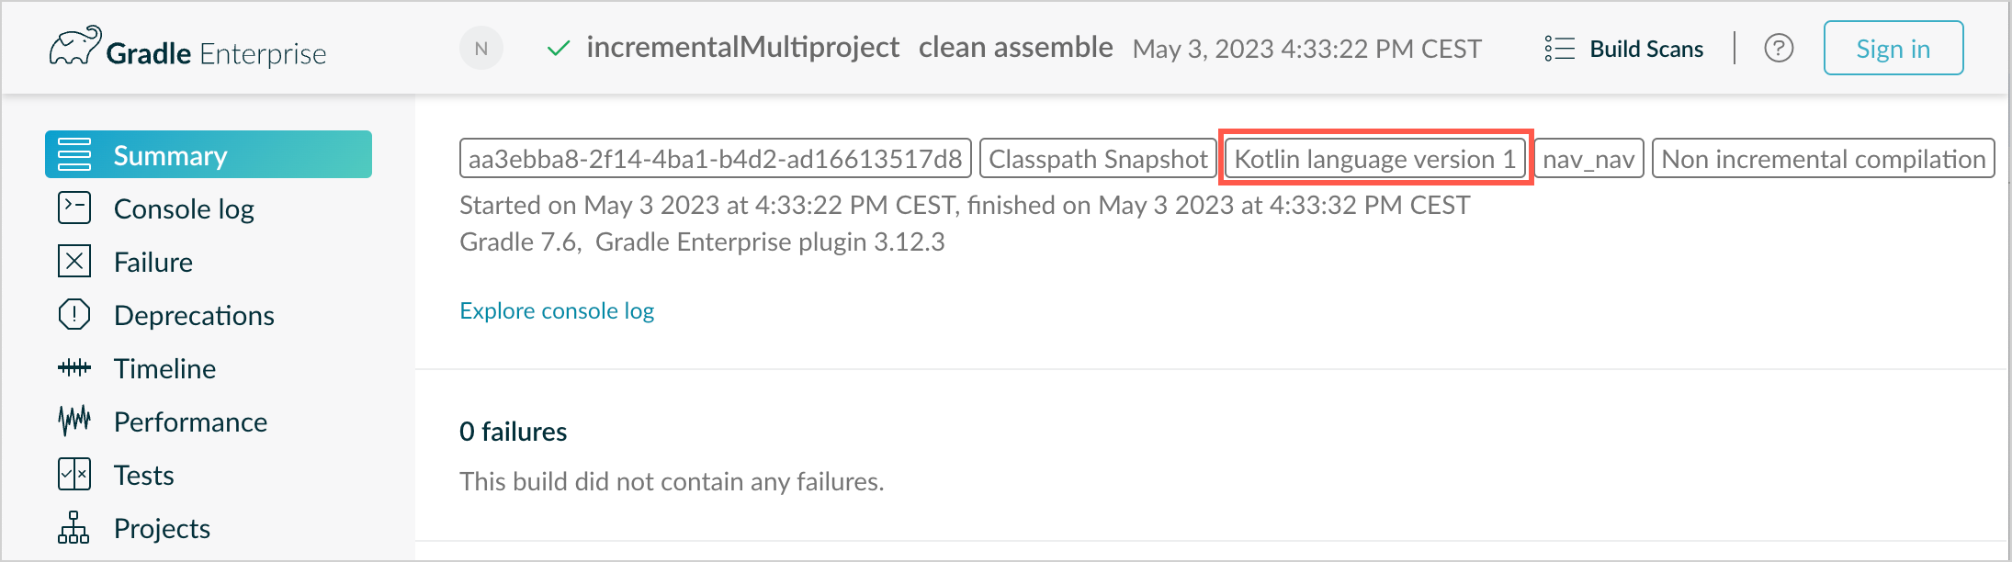Switch to the Deprecations section
Viewport: 2012px width, 562px height.
tap(194, 315)
